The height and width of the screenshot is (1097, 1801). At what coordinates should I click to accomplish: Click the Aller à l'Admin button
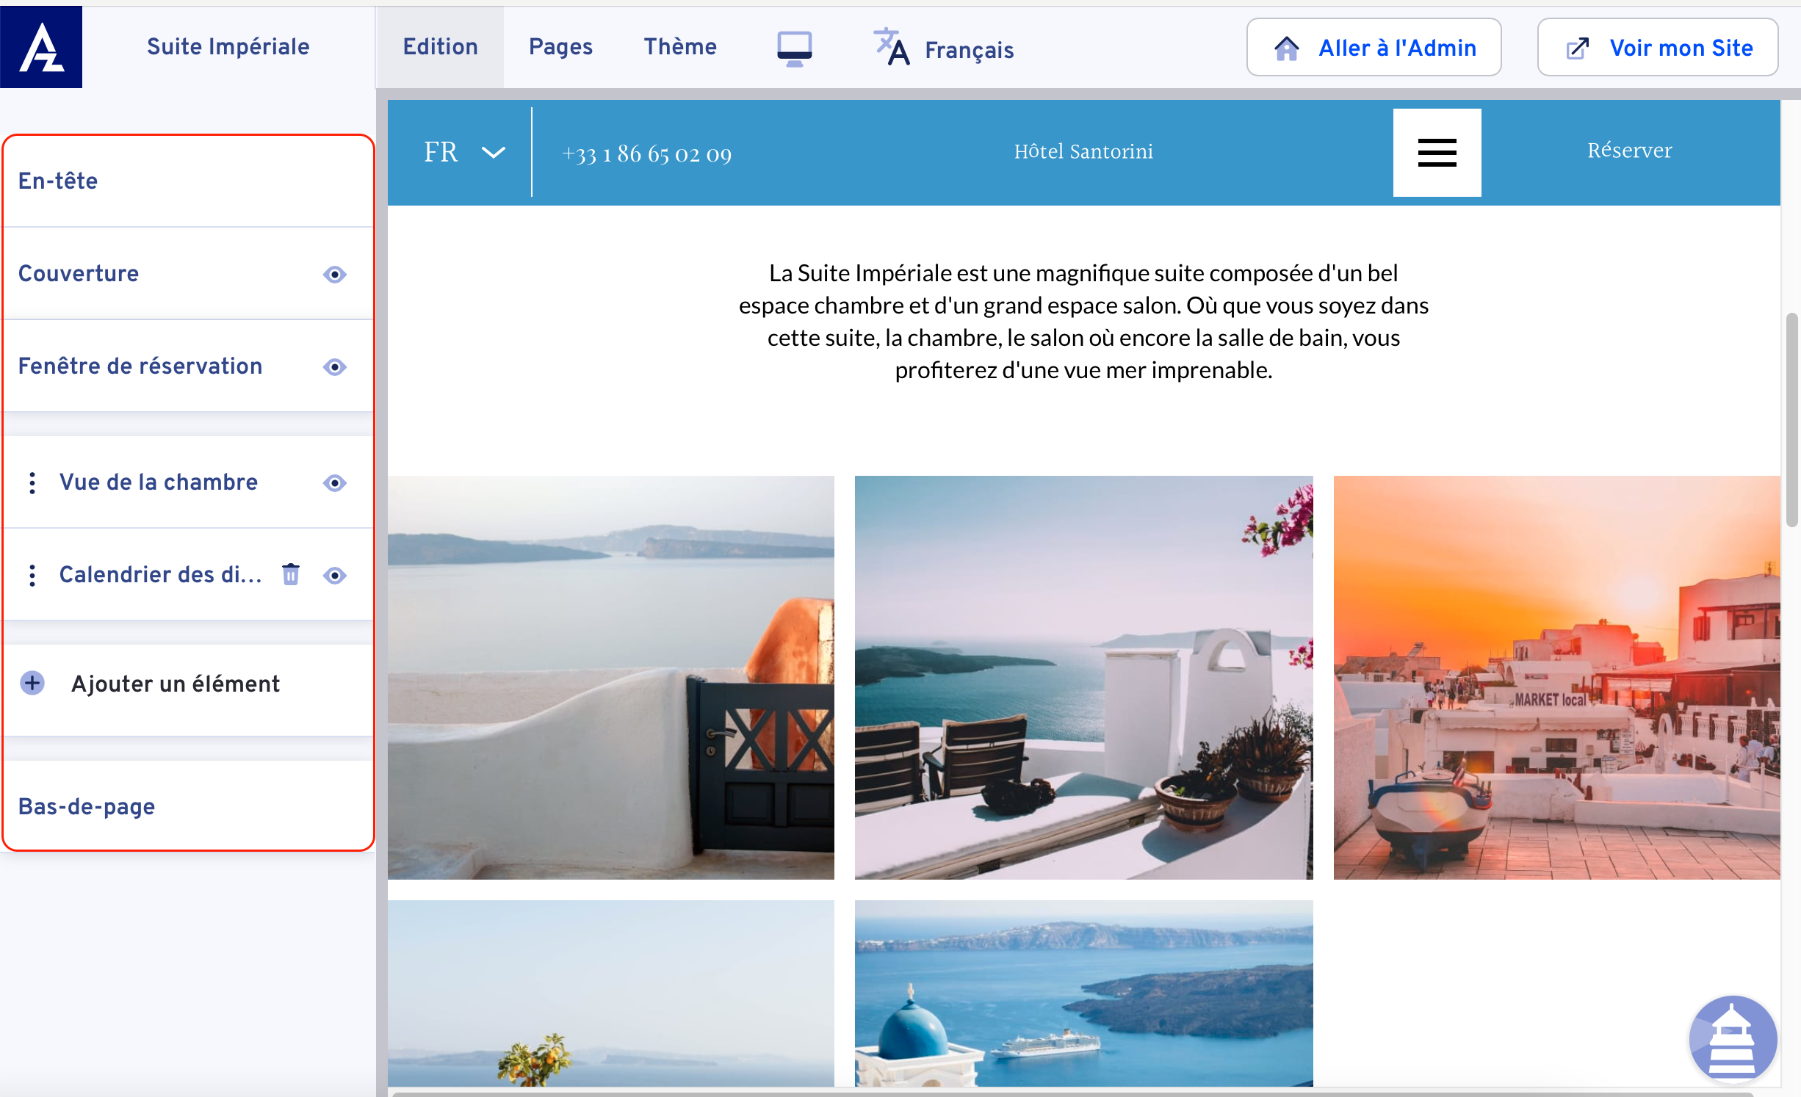1374,47
